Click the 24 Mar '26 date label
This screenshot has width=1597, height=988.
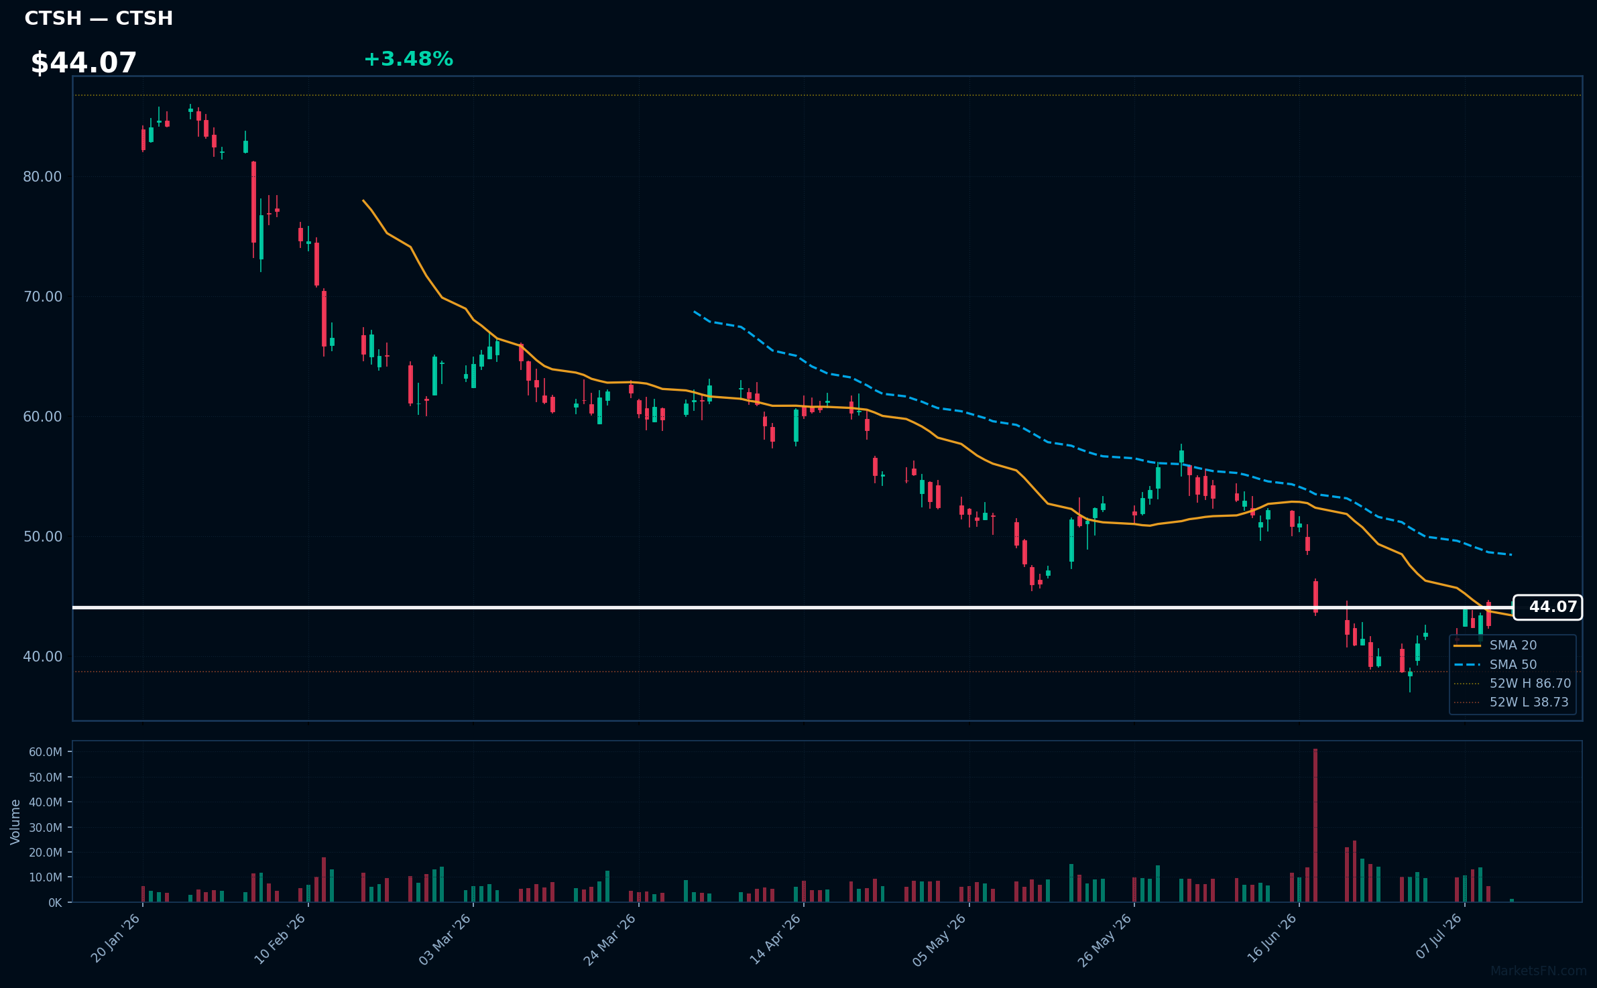tap(610, 938)
